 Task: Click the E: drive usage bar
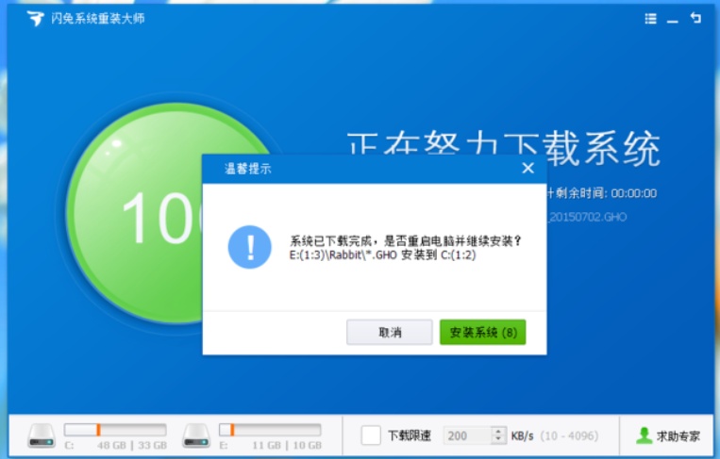pos(270,430)
